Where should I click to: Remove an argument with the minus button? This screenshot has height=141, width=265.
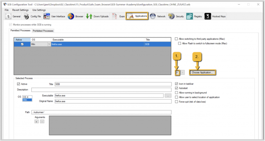coord(42,121)
